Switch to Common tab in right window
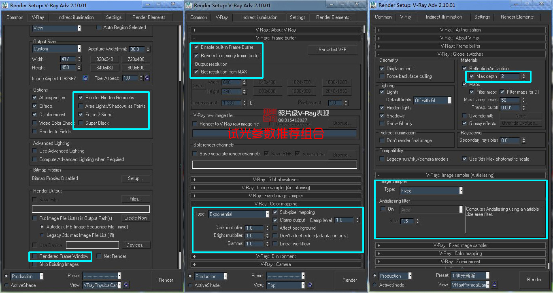Viewport: 553px width, 293px height. pyautogui.click(x=383, y=17)
